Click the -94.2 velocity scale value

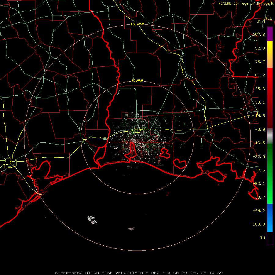tap(259, 211)
